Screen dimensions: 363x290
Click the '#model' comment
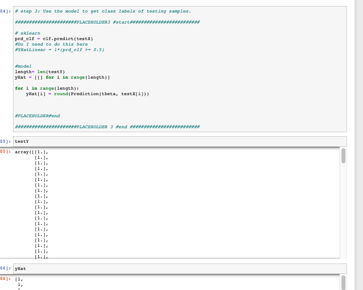pyautogui.click(x=23, y=66)
